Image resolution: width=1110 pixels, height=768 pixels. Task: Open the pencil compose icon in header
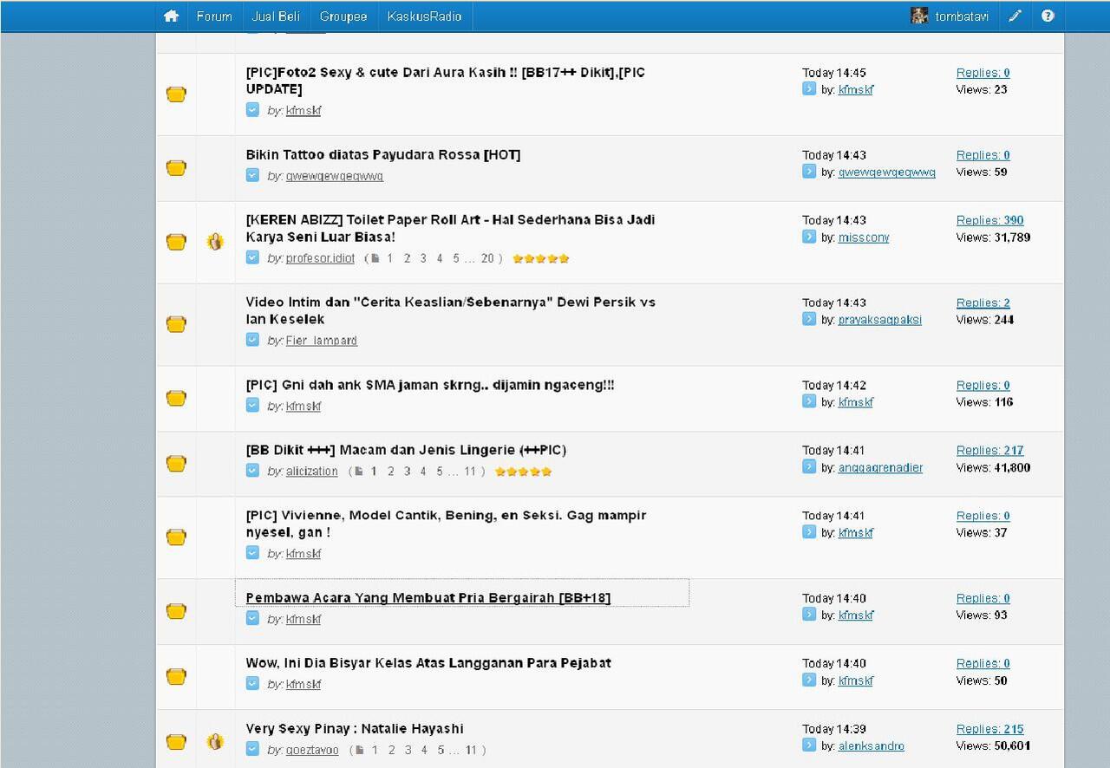click(x=1015, y=16)
